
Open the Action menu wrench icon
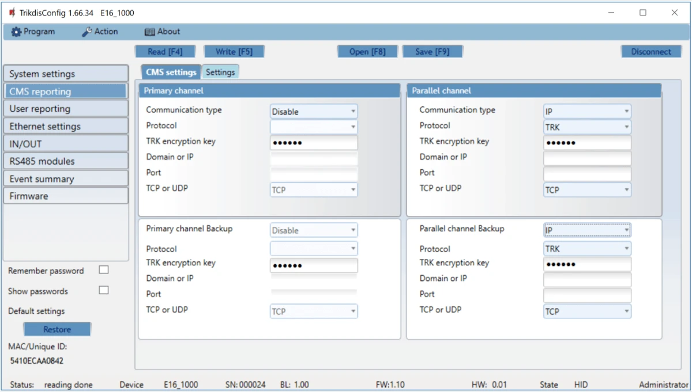(87, 32)
